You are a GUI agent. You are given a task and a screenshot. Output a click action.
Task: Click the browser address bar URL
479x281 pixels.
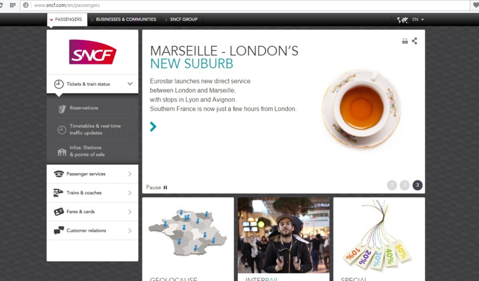67,5
